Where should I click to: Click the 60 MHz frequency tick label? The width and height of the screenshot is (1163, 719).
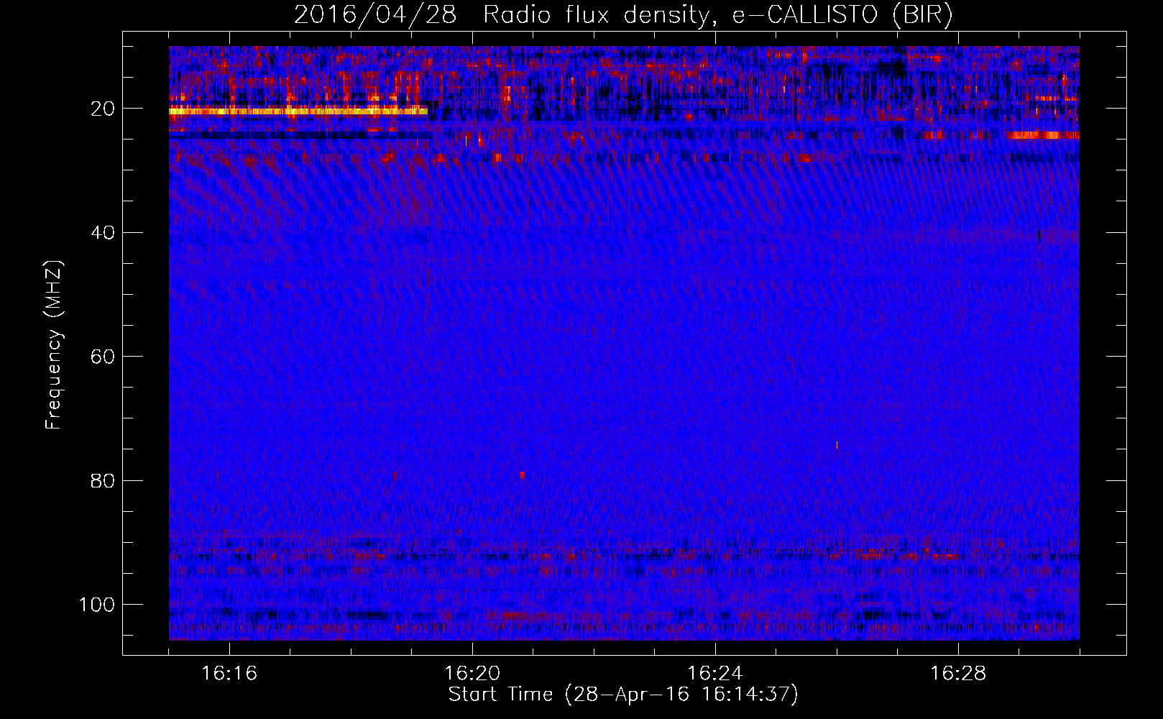(x=104, y=357)
